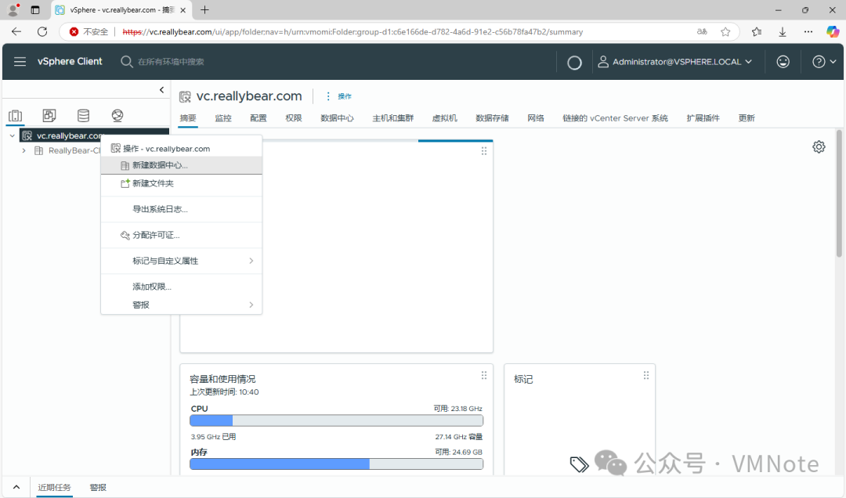The image size is (846, 498).
Task: Choose 导出系统日志 from context menu
Action: (x=181, y=209)
